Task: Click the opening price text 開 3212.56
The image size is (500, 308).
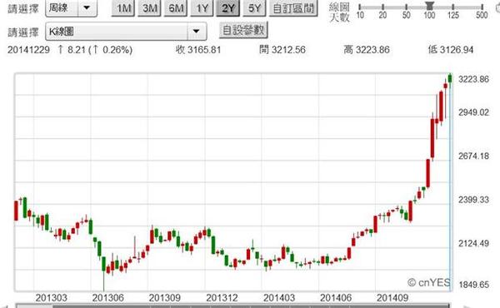Action: tap(282, 50)
